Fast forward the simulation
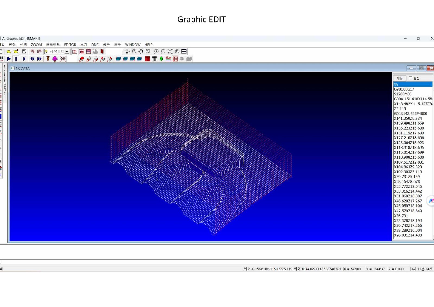434x307 pixels. [39, 59]
